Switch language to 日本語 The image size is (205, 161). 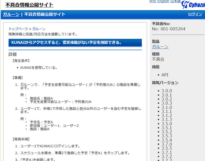[176, 1]
